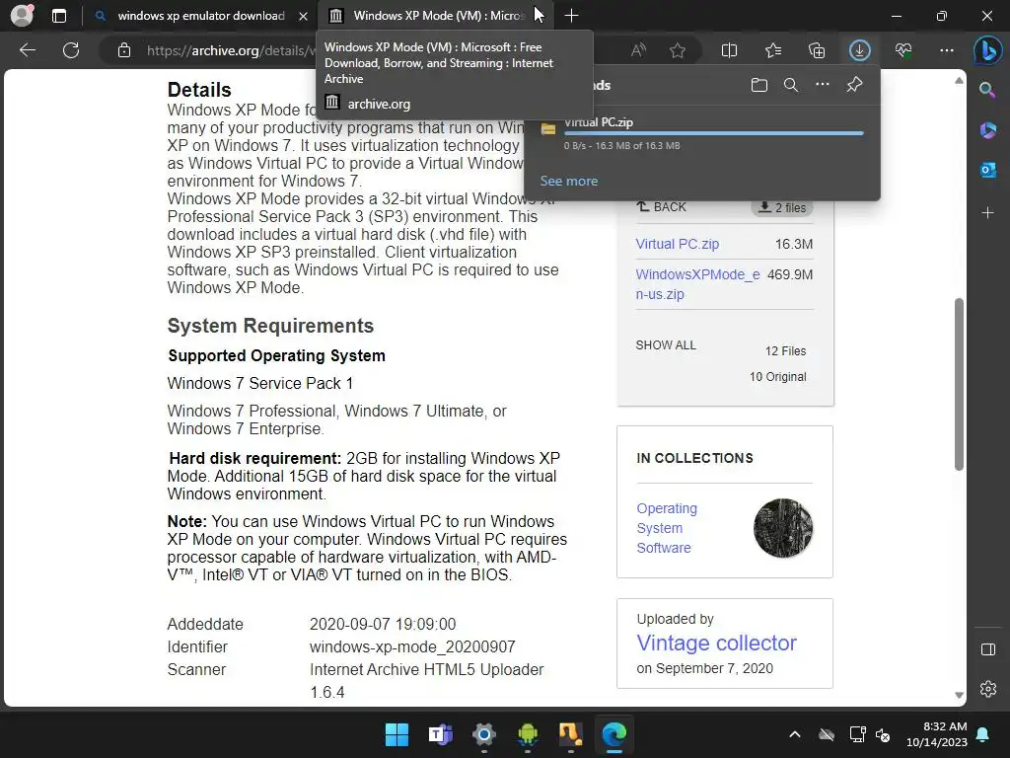Open the notification bell
The width and height of the screenshot is (1010, 758).
pos(983,734)
